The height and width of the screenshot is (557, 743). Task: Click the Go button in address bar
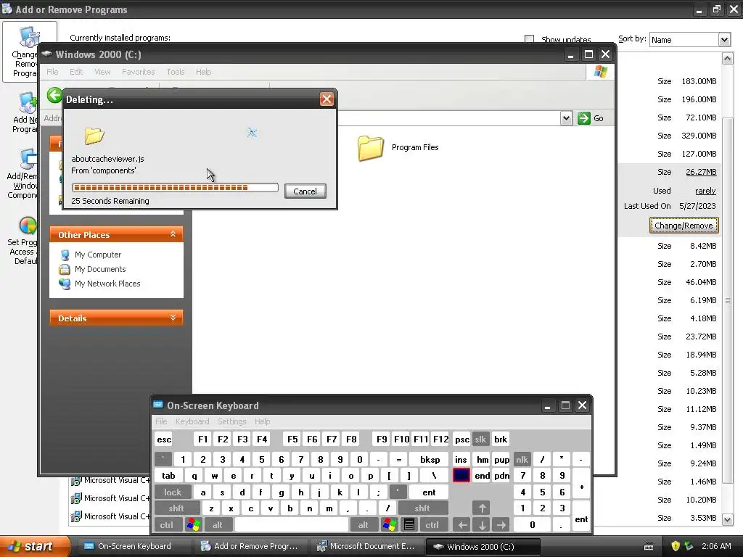591,118
